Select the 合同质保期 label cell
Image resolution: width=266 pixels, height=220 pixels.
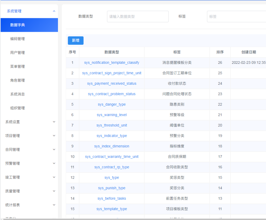point(177,156)
